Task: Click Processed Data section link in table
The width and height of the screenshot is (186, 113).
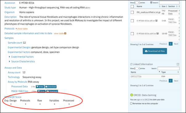Action: click(x=173, y=12)
